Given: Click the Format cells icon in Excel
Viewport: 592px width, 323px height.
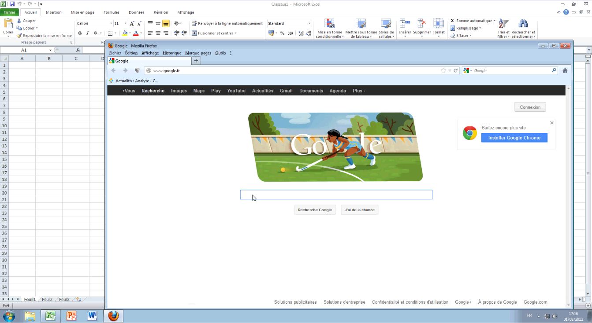Looking at the screenshot, I should tap(439, 24).
